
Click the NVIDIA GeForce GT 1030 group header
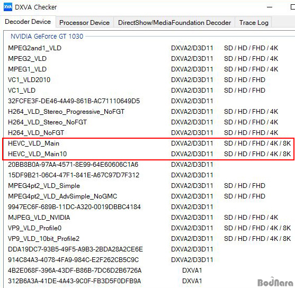(47, 37)
